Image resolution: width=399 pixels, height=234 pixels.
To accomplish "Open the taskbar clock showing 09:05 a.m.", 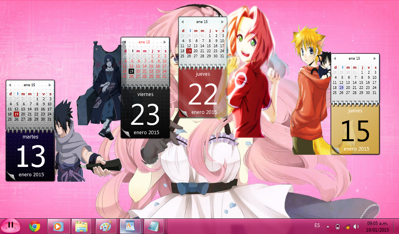I will point(378,227).
